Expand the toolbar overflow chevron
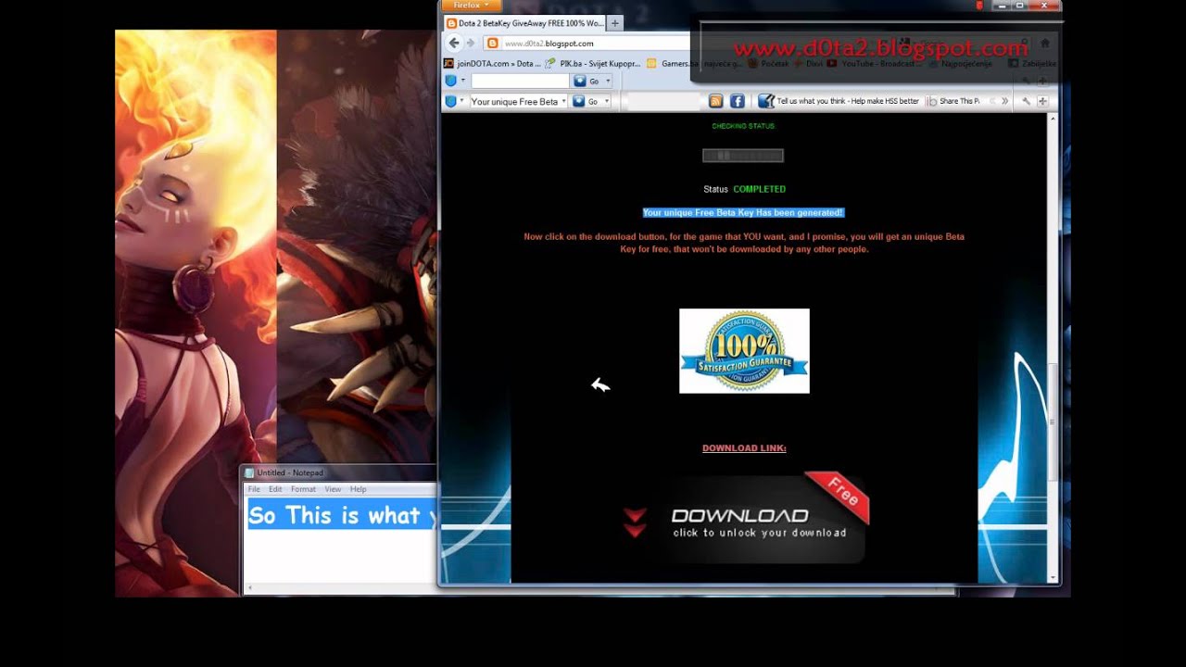The image size is (1186, 667). [1004, 101]
